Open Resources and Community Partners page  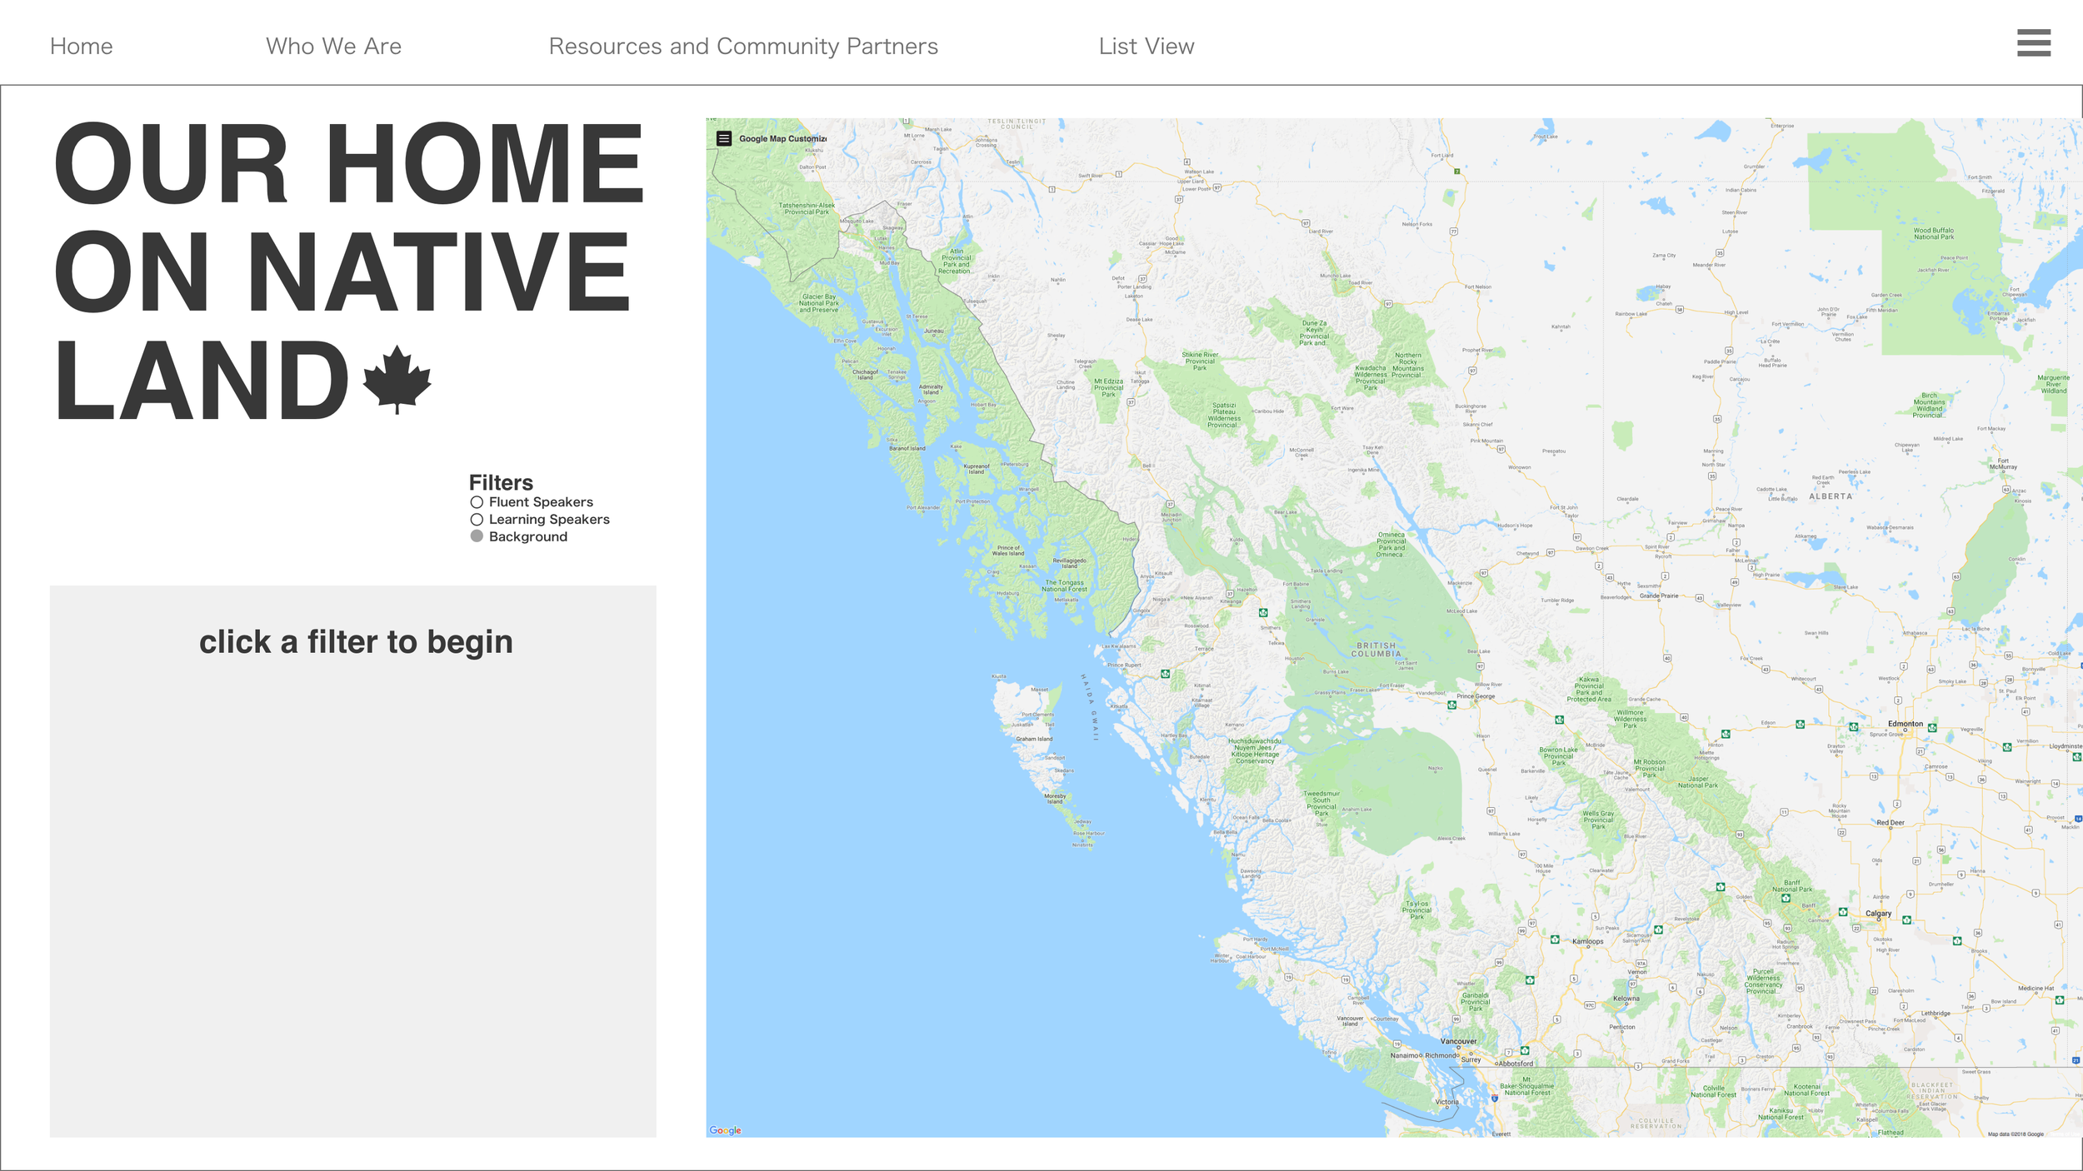point(742,47)
